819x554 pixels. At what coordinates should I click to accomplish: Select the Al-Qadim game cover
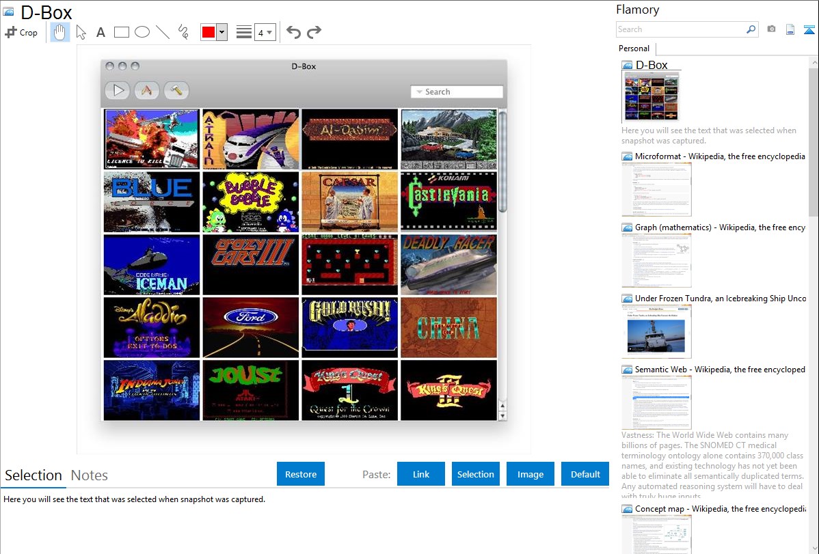[x=350, y=139]
